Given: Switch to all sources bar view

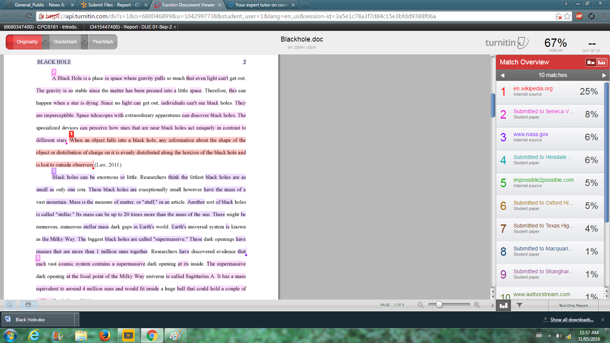Looking at the screenshot, I should point(602,62).
